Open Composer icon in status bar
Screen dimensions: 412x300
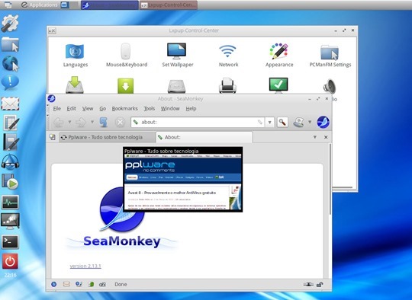point(79,284)
